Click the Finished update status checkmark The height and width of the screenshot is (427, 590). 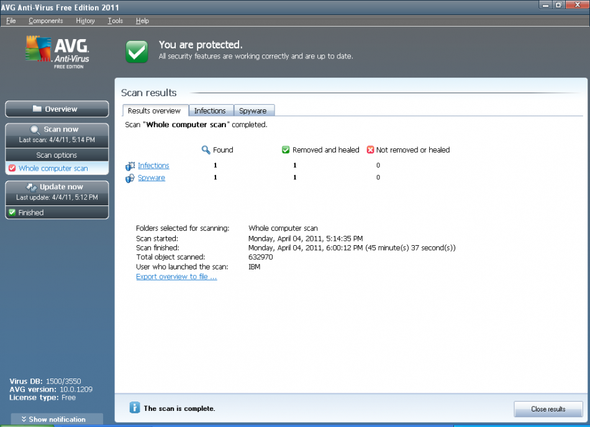click(12, 212)
